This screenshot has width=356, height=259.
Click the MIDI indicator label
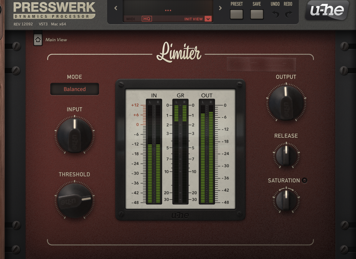point(130,19)
